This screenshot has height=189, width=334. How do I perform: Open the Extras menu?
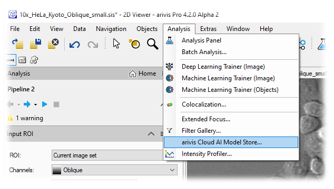[208, 29]
